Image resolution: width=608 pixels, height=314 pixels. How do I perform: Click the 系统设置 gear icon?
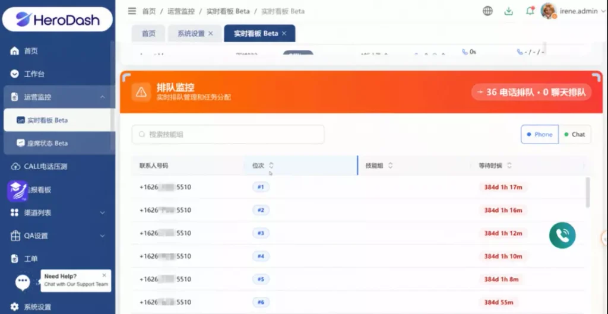(x=14, y=307)
